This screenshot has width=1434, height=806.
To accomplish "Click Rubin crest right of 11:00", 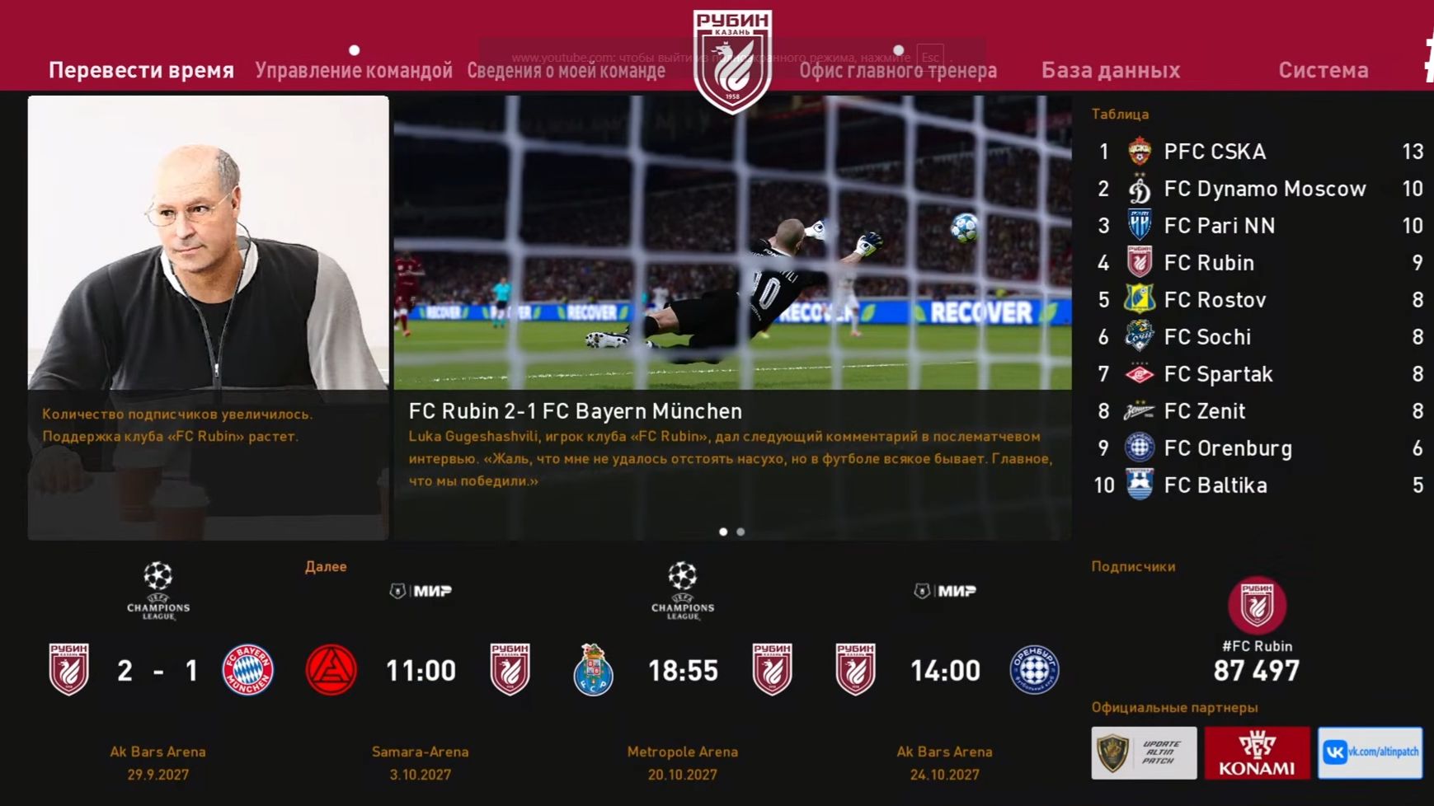I will point(510,669).
